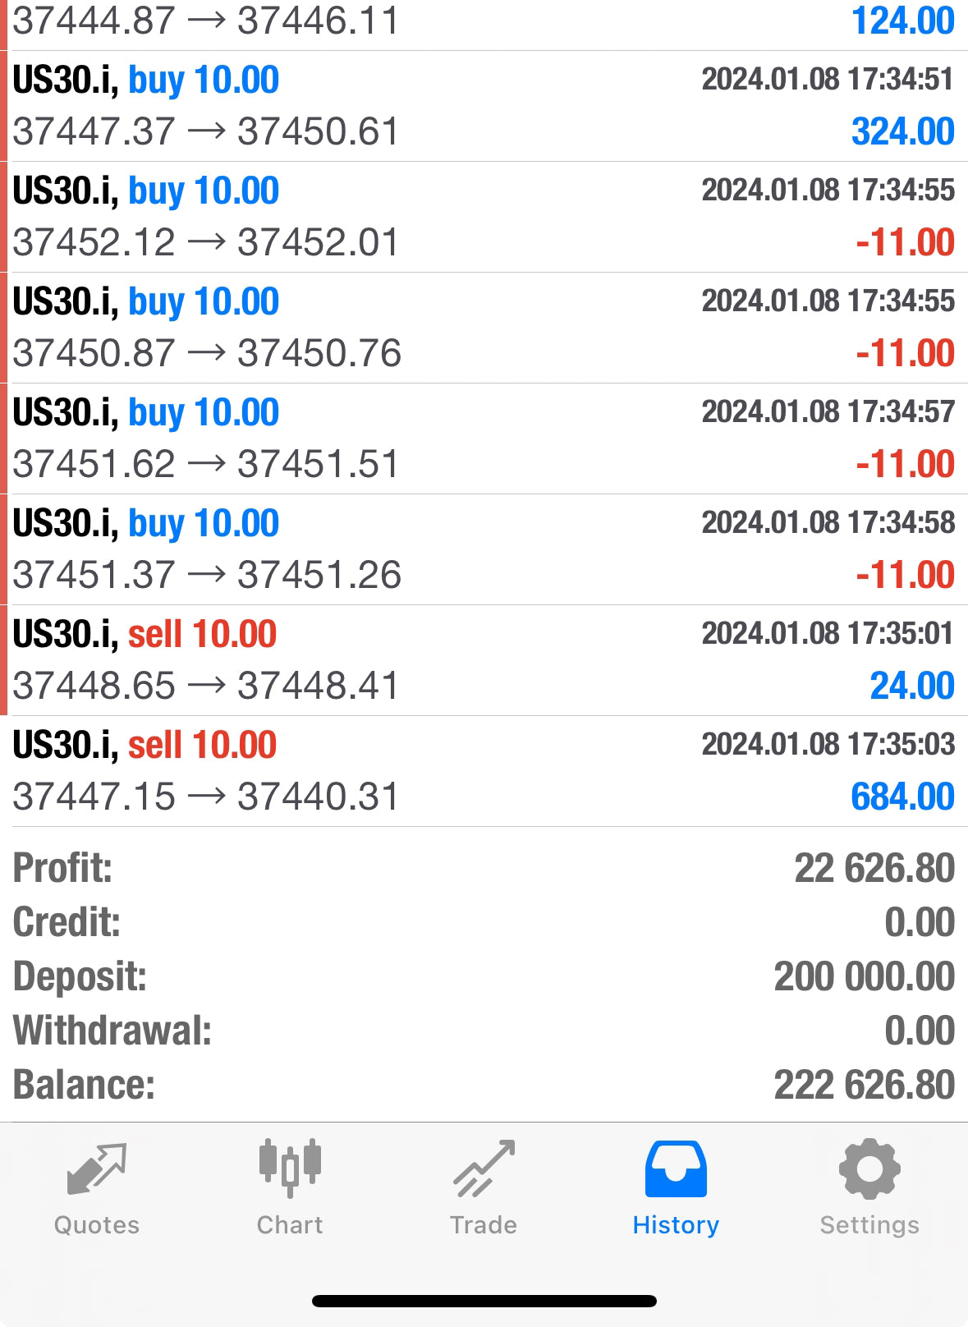Go to the Trade tab label
The width and height of the screenshot is (968, 1327).
pos(484,1225)
